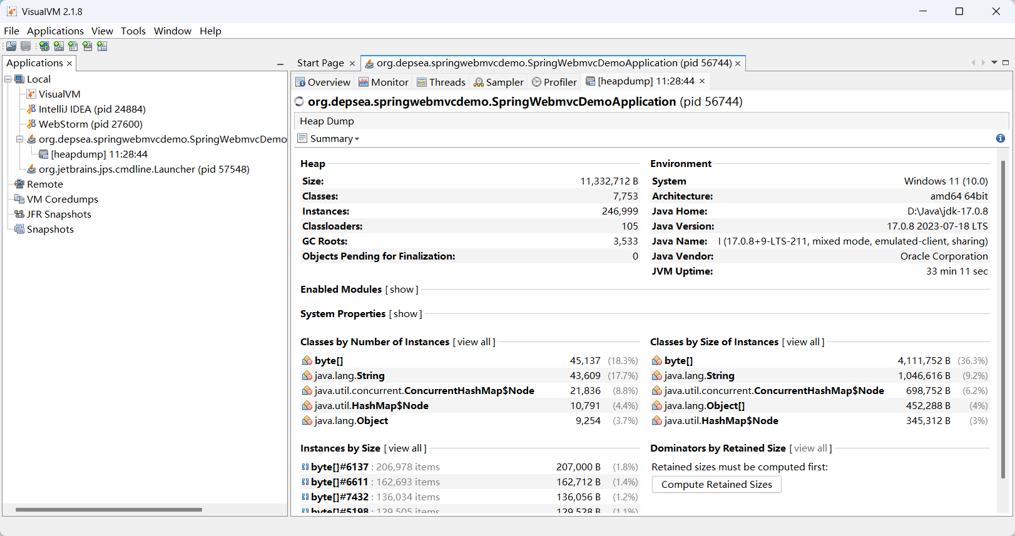Open the Summary view dropdown
The width and height of the screenshot is (1015, 536).
[x=329, y=139]
